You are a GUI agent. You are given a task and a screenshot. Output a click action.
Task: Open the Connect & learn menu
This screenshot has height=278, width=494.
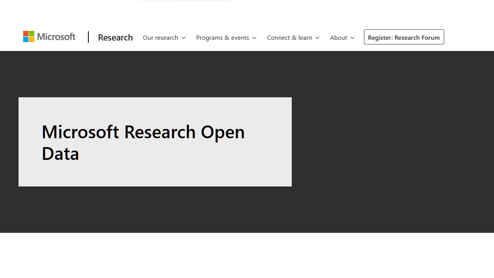click(289, 37)
